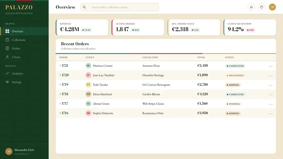
Task: Open the Clients menu item
Action: pos(24,57)
